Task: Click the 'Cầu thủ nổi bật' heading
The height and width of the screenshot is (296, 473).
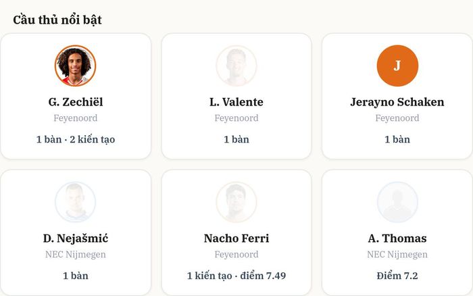Action: point(57,20)
